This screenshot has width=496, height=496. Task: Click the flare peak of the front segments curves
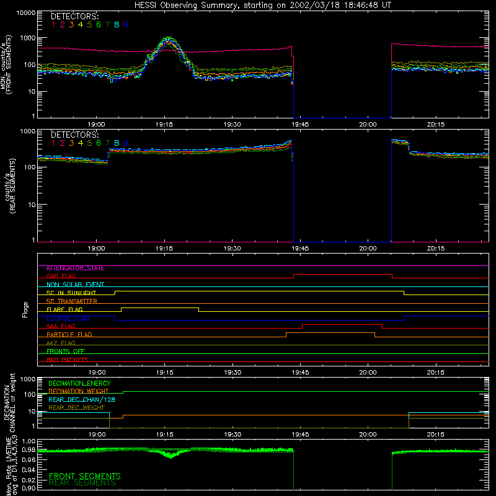[x=169, y=39]
